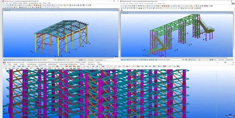Click Save icon in bottom window's toolbar
The height and width of the screenshot is (118, 235).
tap(13, 66)
